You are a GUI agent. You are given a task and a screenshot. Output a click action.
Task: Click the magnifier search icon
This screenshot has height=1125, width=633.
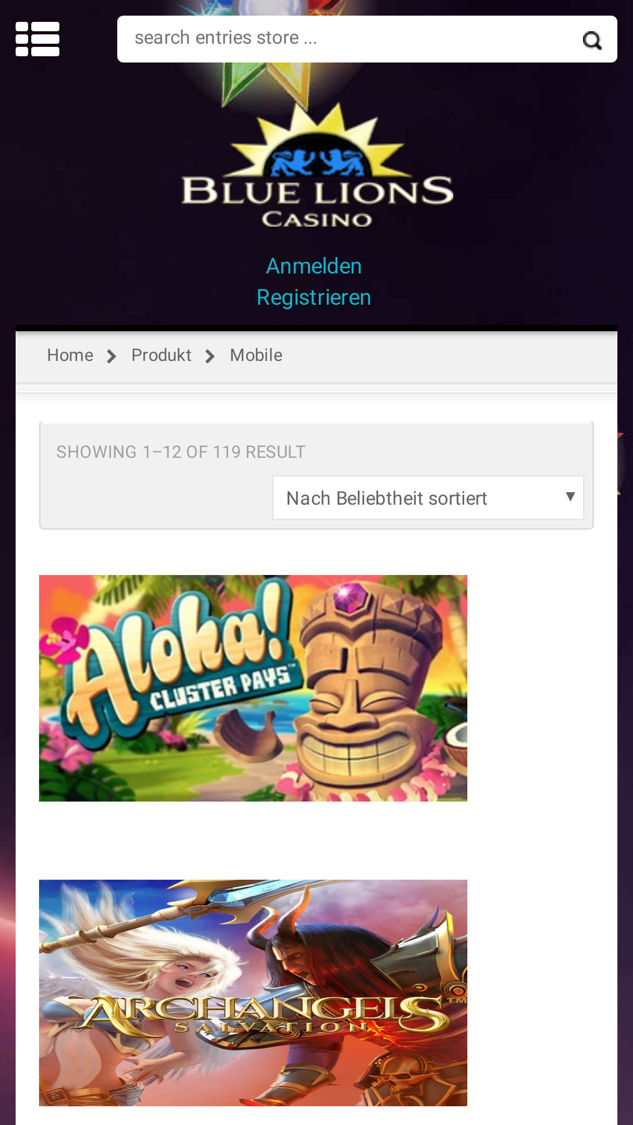tap(592, 40)
